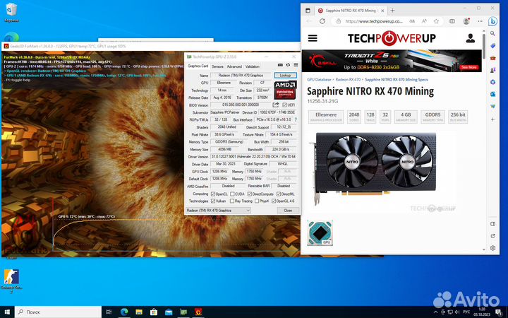
Task: Click the AMD Radeon logo in GPU-Z
Action: 285,90
